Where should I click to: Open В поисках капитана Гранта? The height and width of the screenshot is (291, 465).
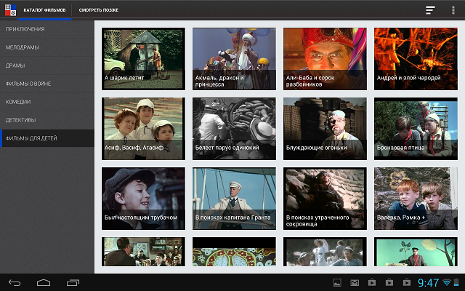pyautogui.click(x=234, y=199)
